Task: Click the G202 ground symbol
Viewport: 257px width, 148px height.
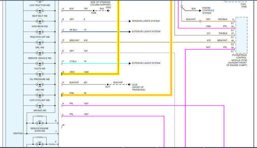Action: [x=108, y=11]
